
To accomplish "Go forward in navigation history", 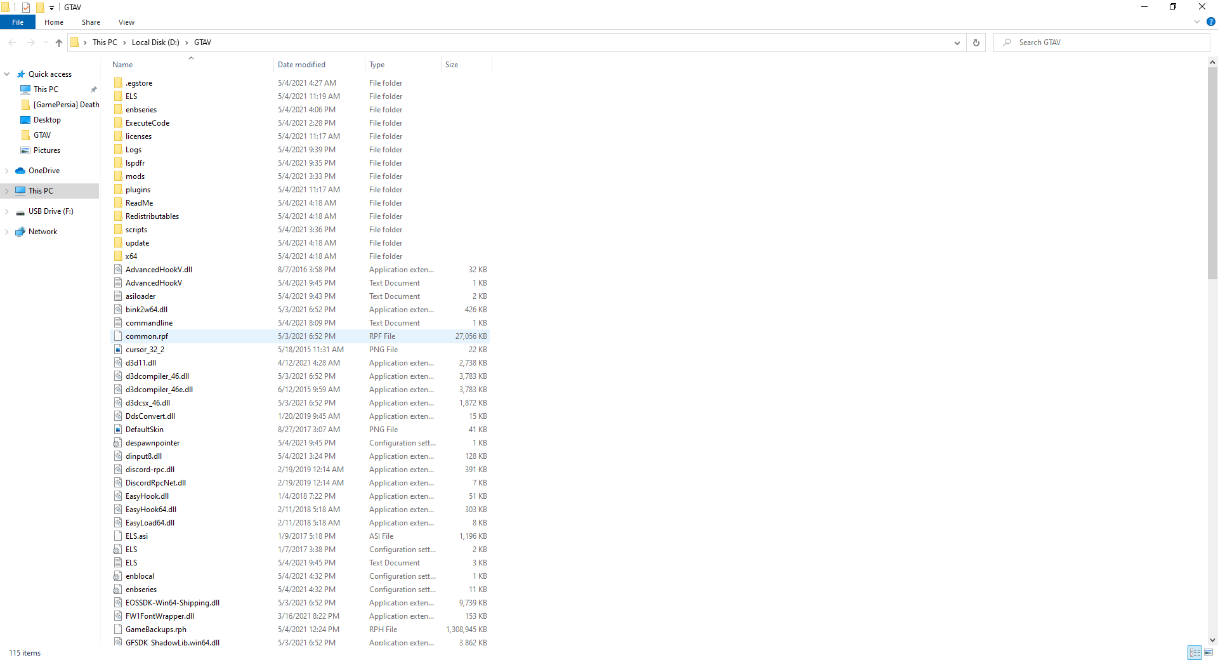I will pos(30,43).
